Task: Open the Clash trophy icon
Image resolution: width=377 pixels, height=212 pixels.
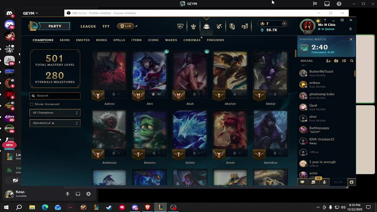Action: pyautogui.click(x=180, y=26)
